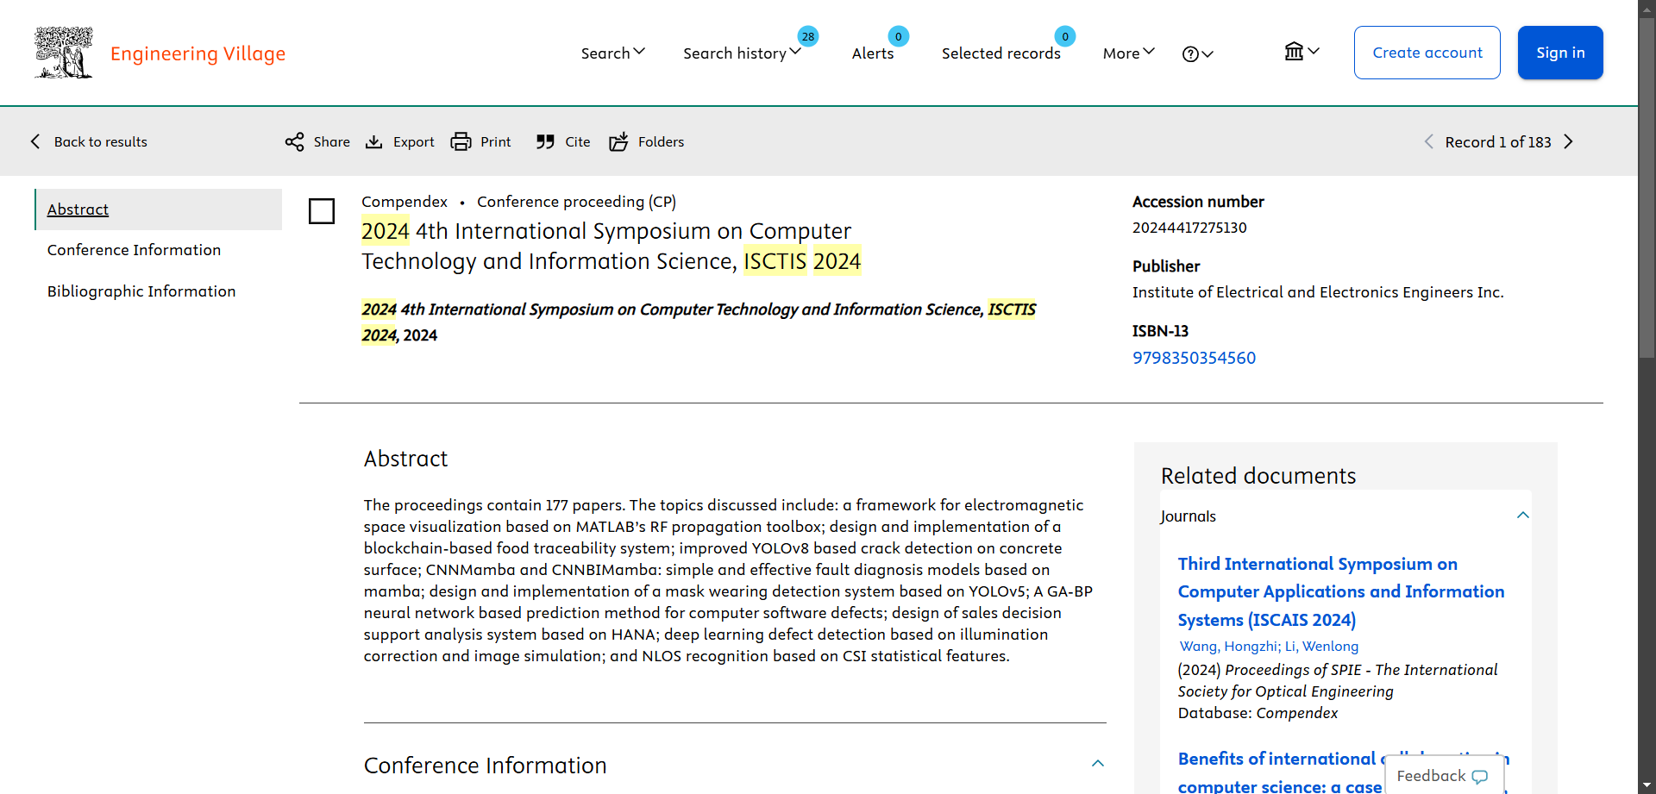Open the Search dropdown menu
Image resolution: width=1656 pixels, height=794 pixels.
click(x=612, y=53)
